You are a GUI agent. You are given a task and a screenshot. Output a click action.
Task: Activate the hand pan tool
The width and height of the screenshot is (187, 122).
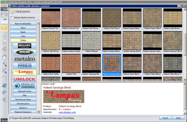click(x=4, y=57)
